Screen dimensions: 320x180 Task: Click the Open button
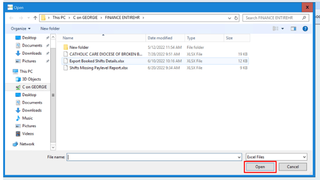pos(260,167)
